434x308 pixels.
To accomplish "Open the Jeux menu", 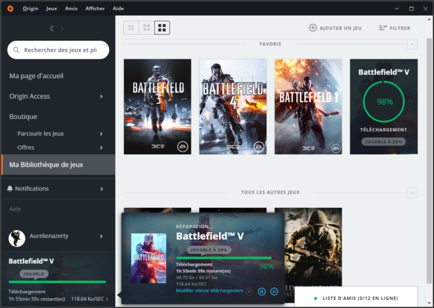I will point(51,8).
